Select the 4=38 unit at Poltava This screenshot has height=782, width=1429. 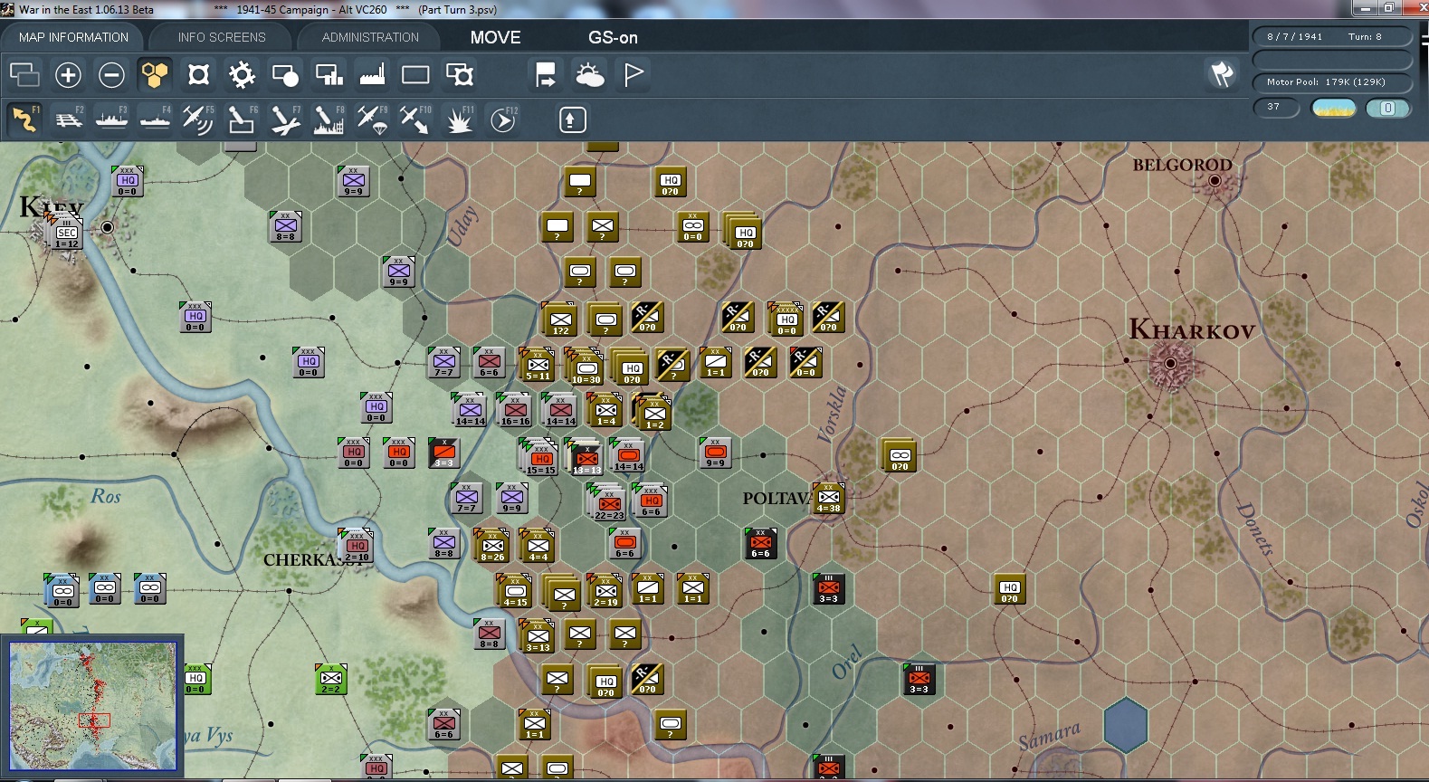(828, 498)
